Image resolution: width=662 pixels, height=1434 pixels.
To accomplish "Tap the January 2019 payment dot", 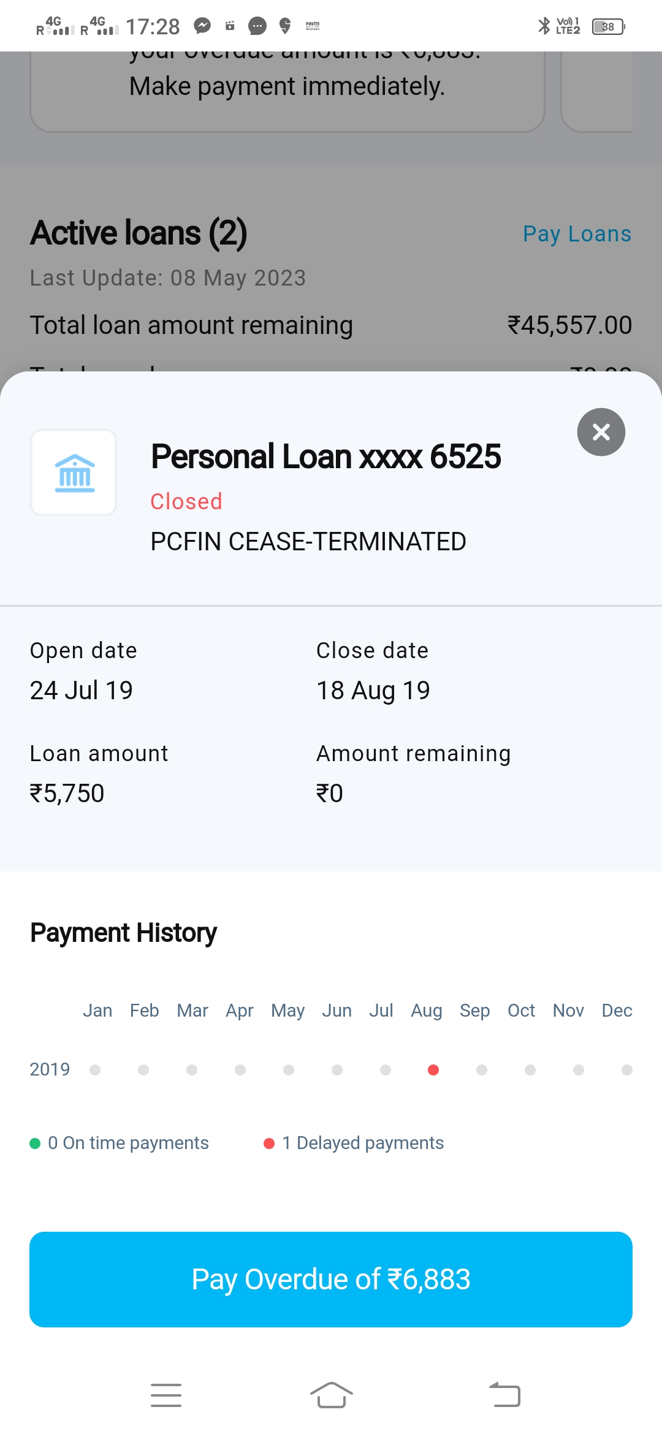I will pos(95,1070).
